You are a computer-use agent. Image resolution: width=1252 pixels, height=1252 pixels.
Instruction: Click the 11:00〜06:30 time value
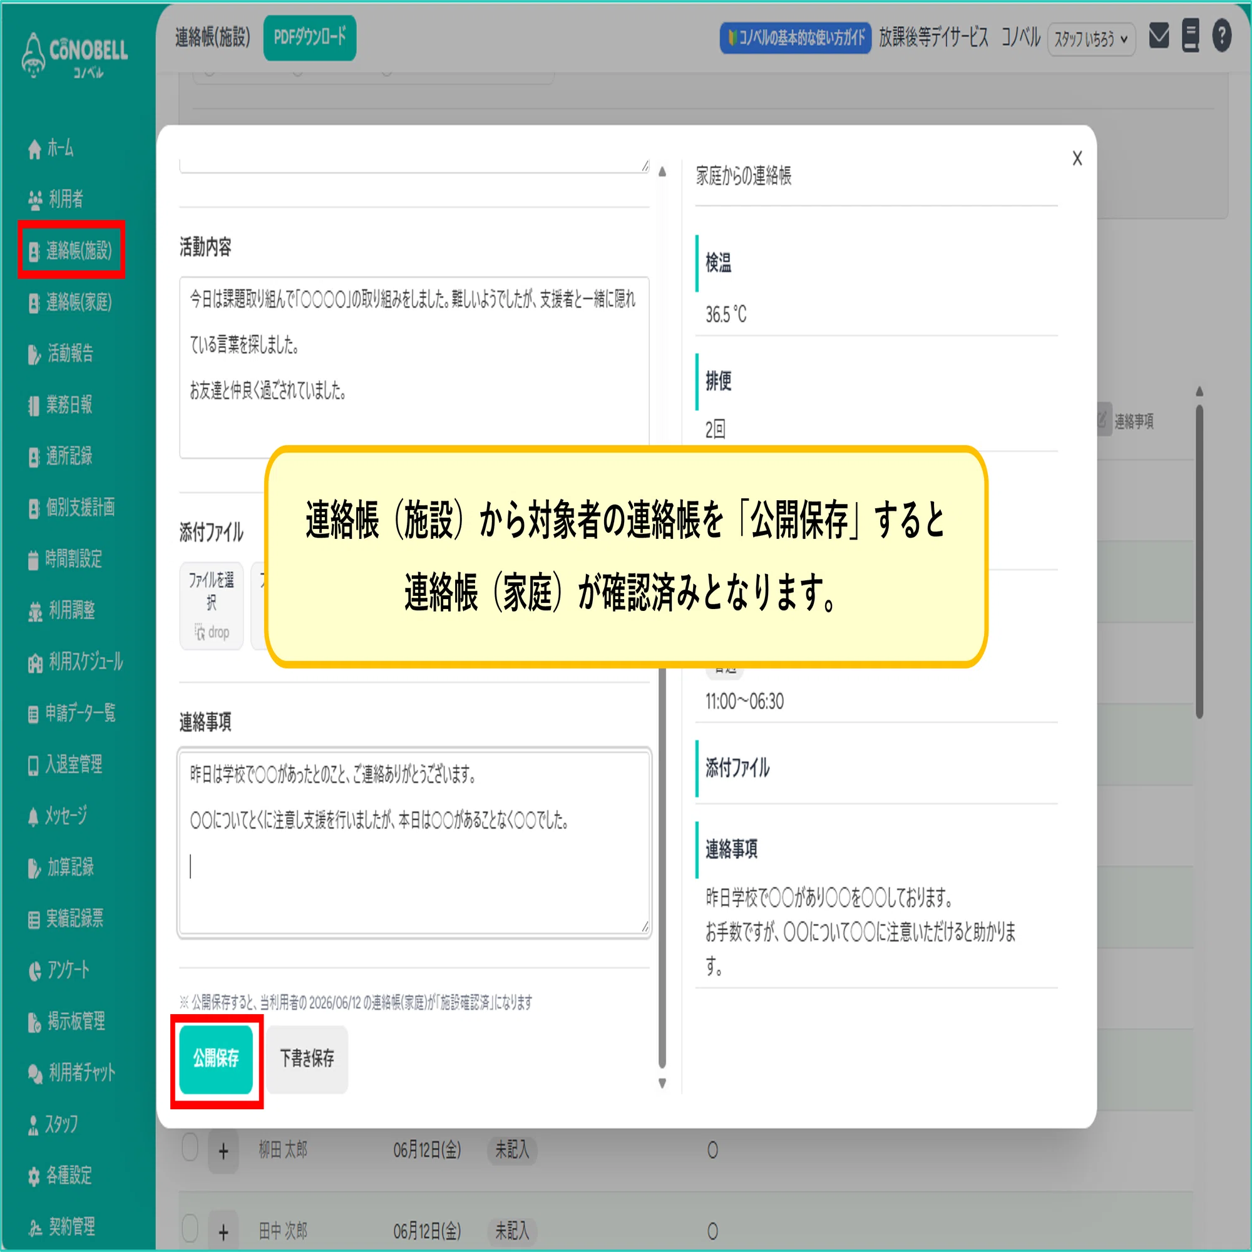coord(744,702)
